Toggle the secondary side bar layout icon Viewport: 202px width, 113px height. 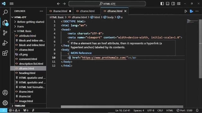(173, 3)
